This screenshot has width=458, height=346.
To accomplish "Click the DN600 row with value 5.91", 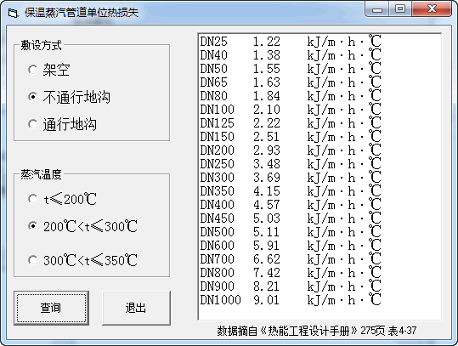I will (291, 245).
